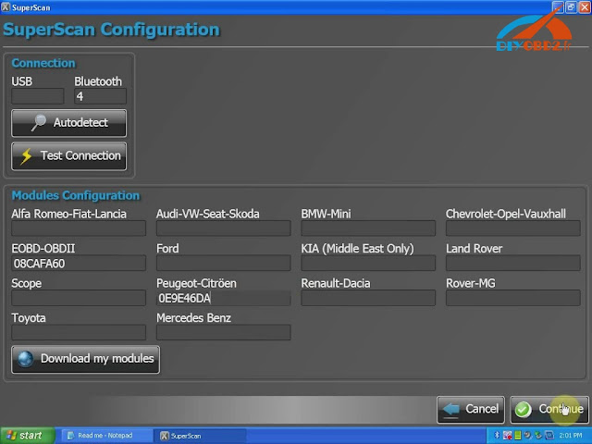Click the Bluetooth tray icon

497,436
